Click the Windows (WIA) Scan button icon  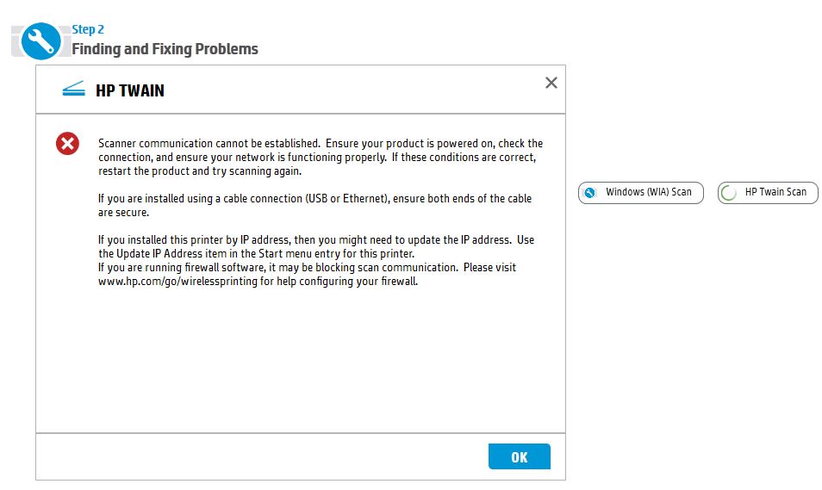590,192
